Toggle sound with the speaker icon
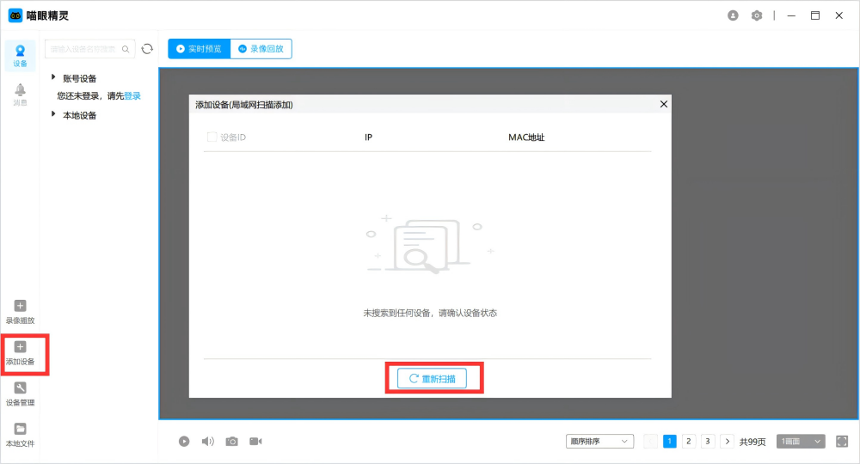The image size is (860, 464). 207,441
